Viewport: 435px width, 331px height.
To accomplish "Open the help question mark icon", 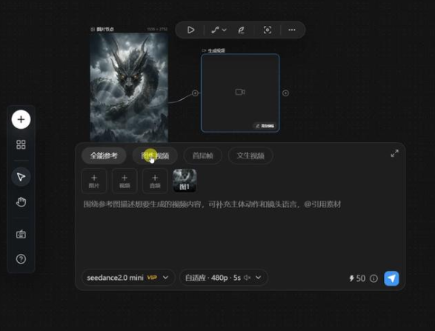I will click(21, 259).
